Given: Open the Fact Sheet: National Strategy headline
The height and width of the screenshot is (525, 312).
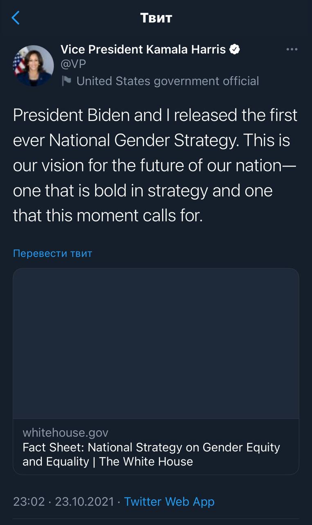Looking at the screenshot, I should point(151,447).
